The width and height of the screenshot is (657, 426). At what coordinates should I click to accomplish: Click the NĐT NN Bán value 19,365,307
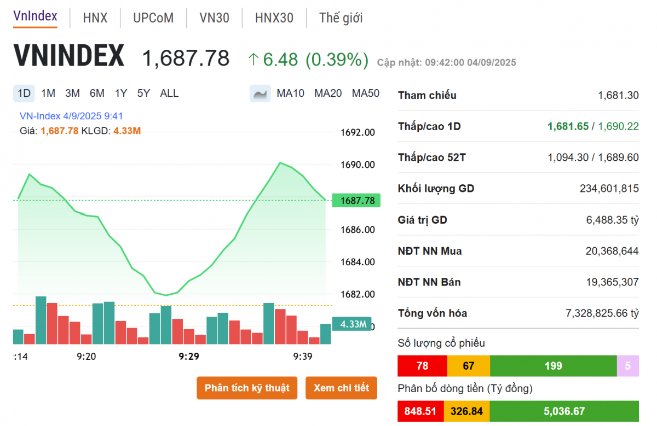[x=612, y=283]
